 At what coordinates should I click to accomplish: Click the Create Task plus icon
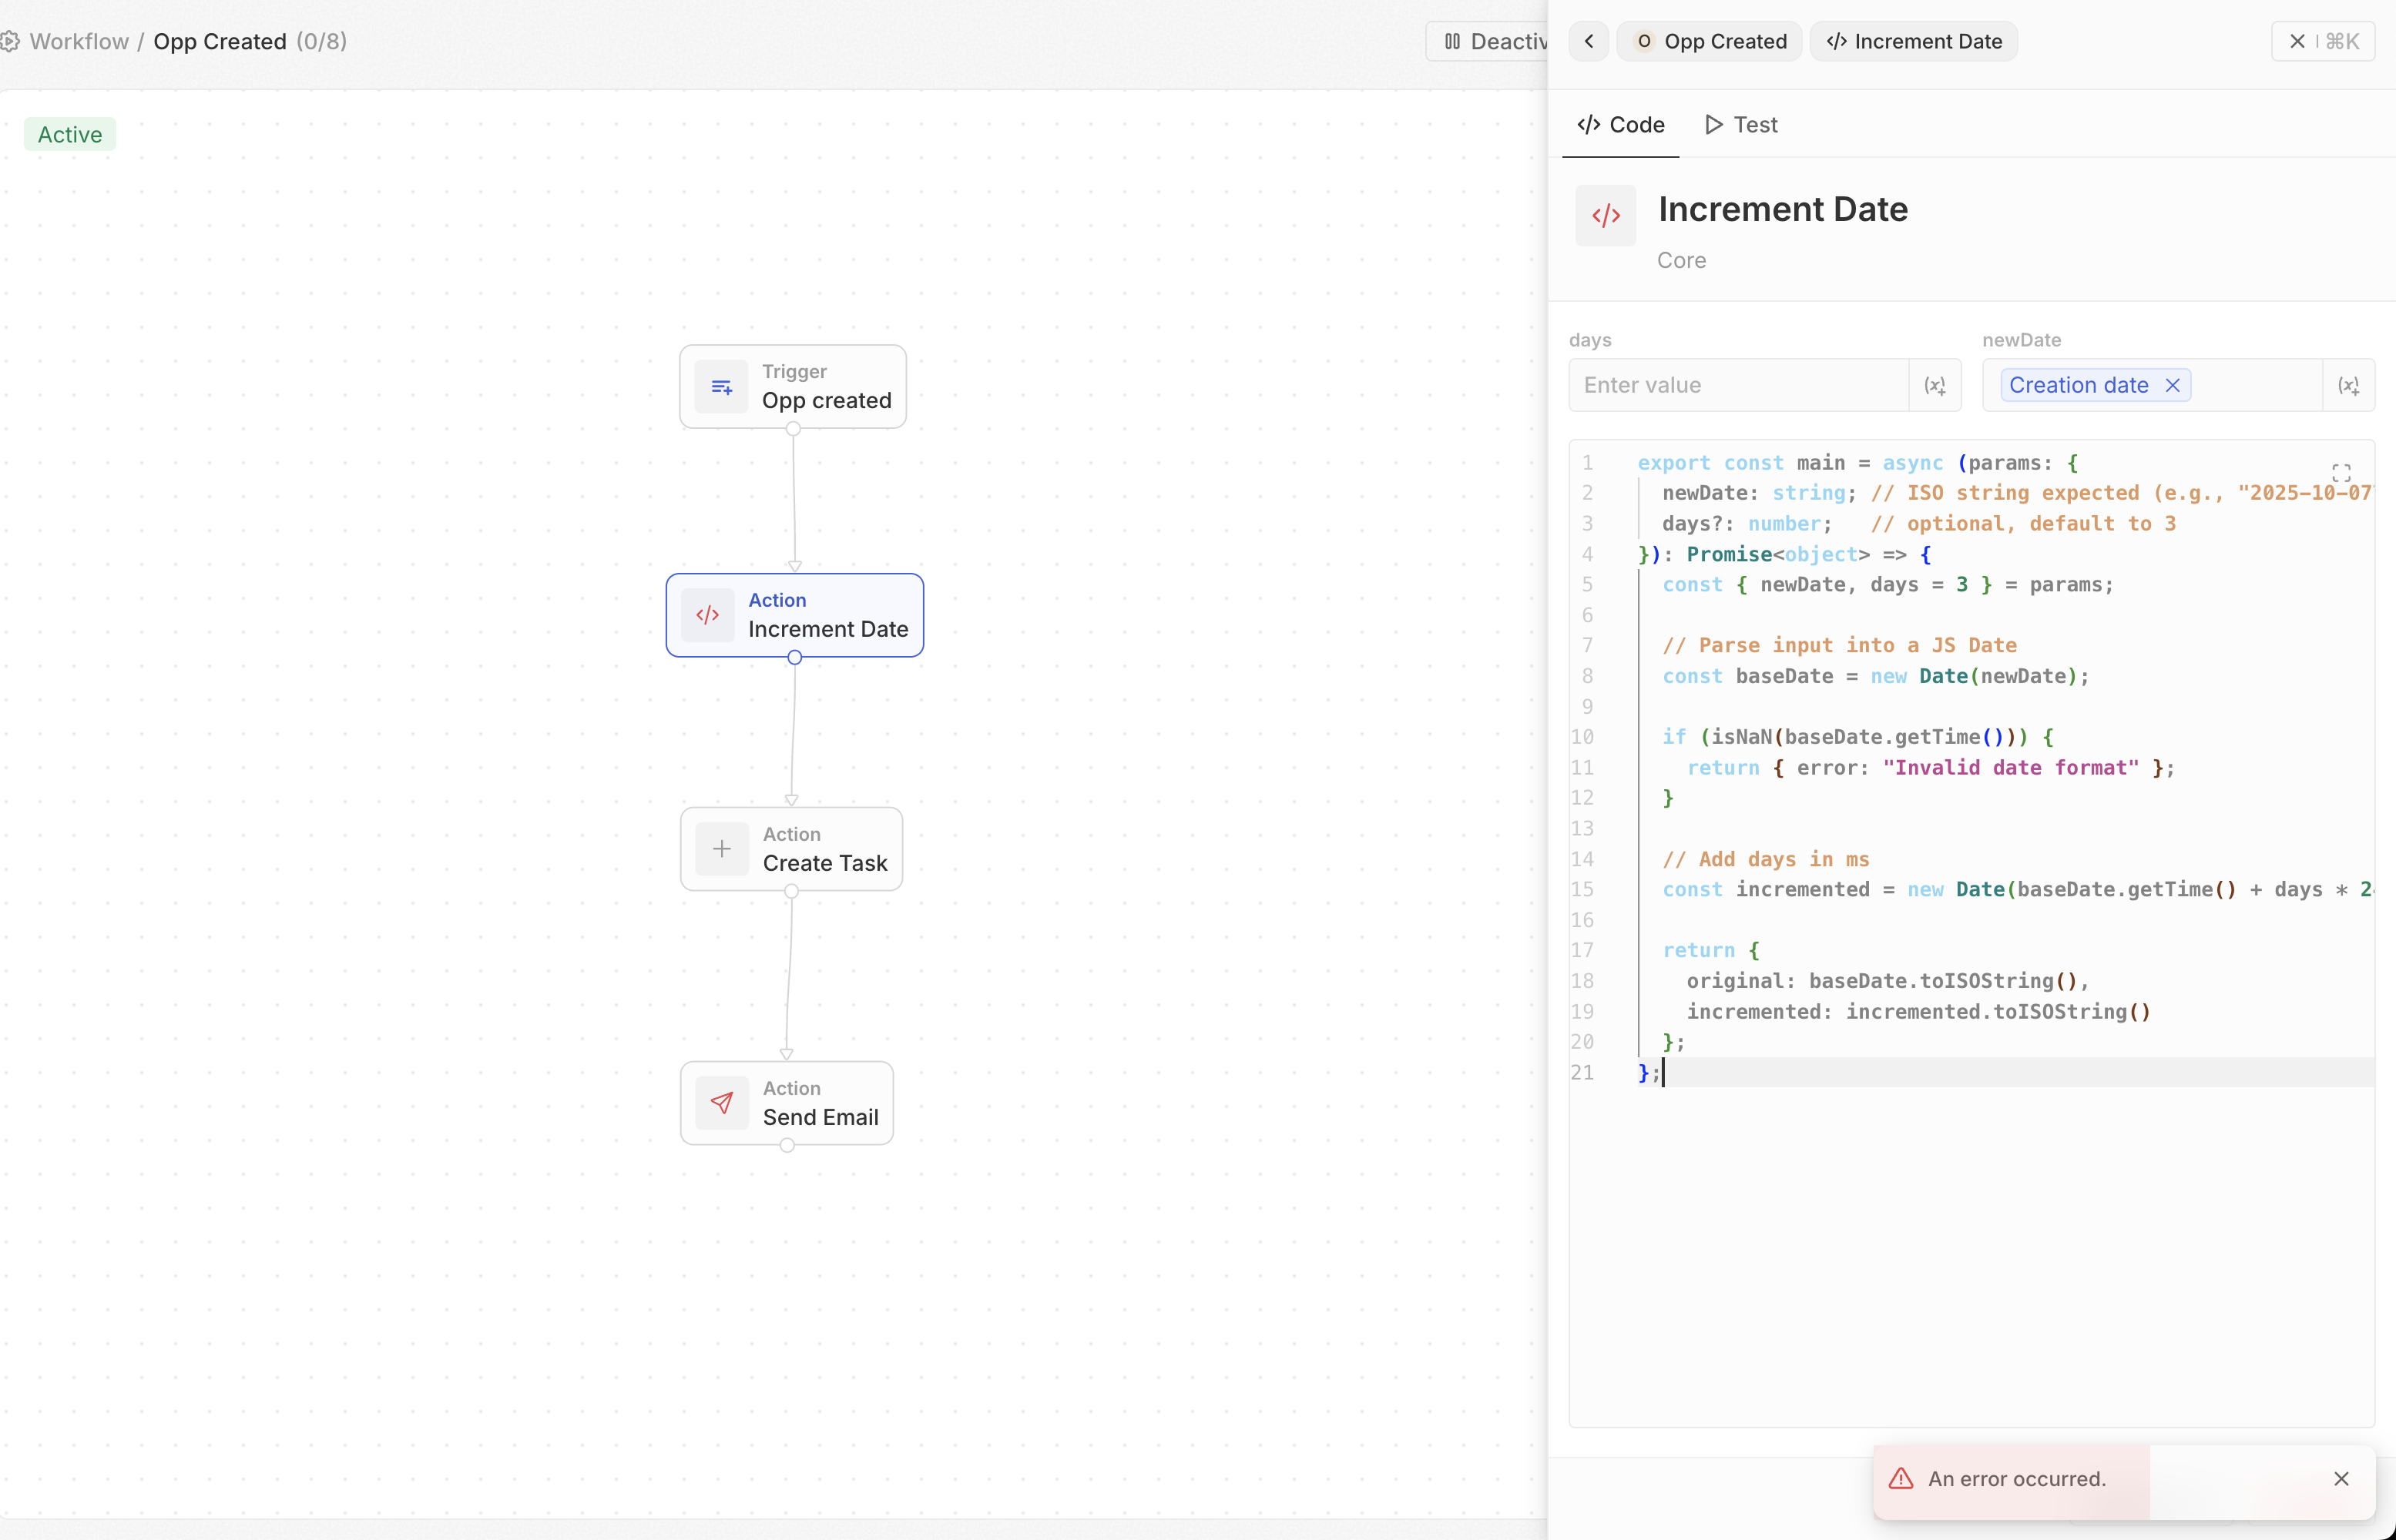tap(721, 849)
